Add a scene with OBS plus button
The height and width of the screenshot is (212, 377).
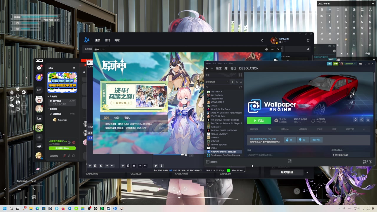click(90, 166)
